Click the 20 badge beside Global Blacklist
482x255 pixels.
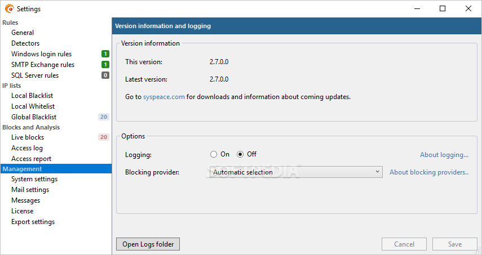click(104, 117)
